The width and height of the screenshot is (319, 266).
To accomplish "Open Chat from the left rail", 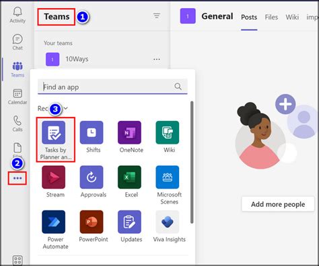I will point(17,42).
